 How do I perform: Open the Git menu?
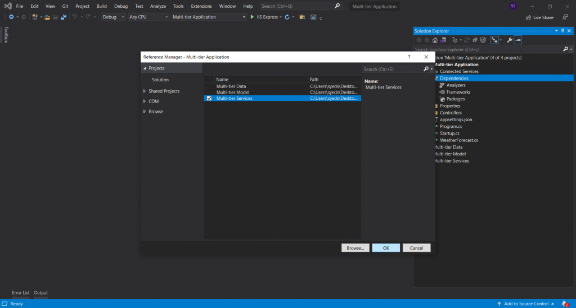[65, 6]
